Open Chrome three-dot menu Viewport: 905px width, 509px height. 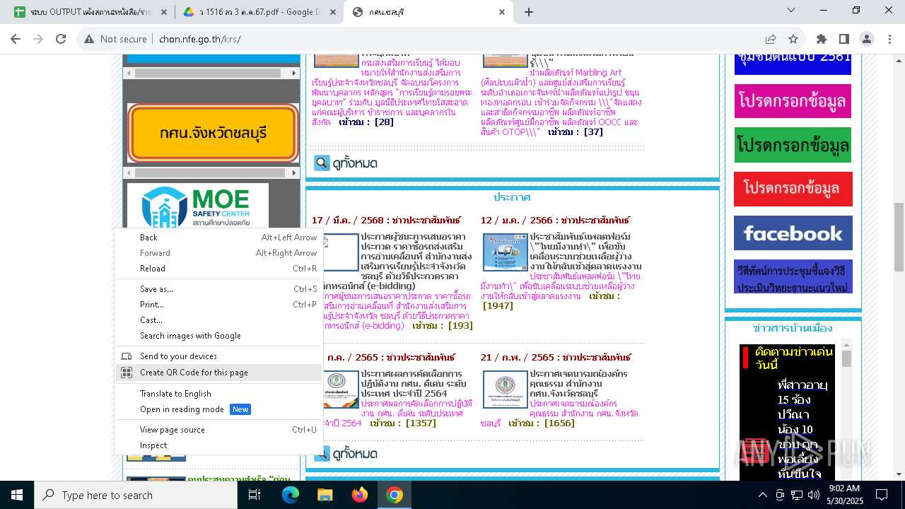tap(889, 39)
